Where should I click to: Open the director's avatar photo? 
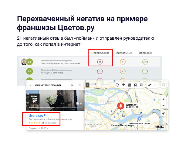[24, 62]
